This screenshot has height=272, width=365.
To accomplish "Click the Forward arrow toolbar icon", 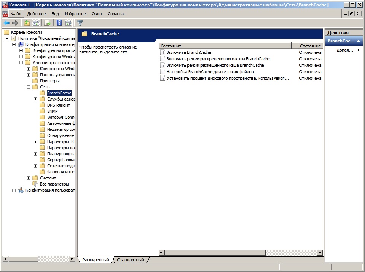I will [15, 23].
